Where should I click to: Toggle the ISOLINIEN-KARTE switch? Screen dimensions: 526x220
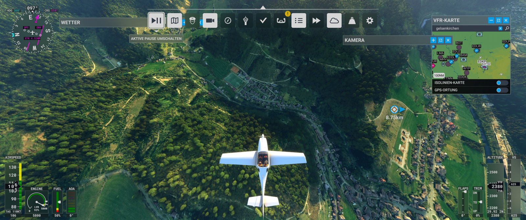(x=502, y=83)
